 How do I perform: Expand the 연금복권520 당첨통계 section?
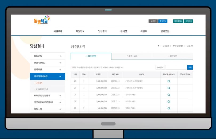point(60,102)
